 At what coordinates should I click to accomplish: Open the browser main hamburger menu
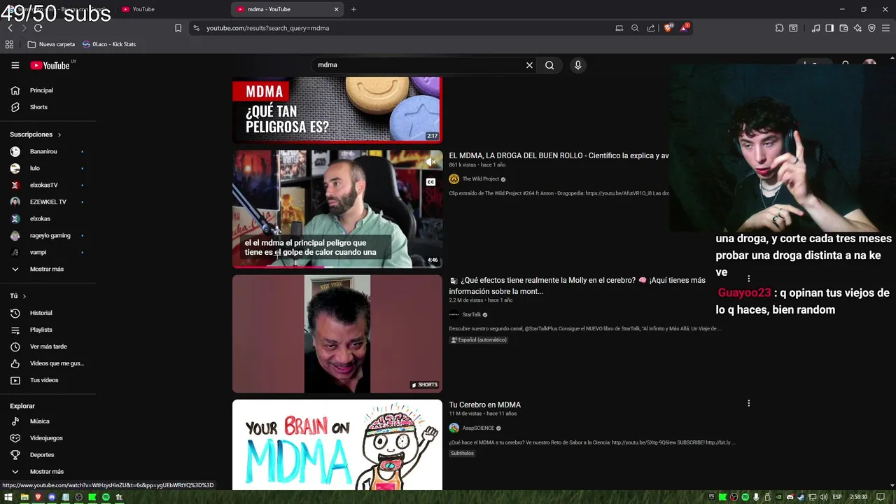coord(885,28)
